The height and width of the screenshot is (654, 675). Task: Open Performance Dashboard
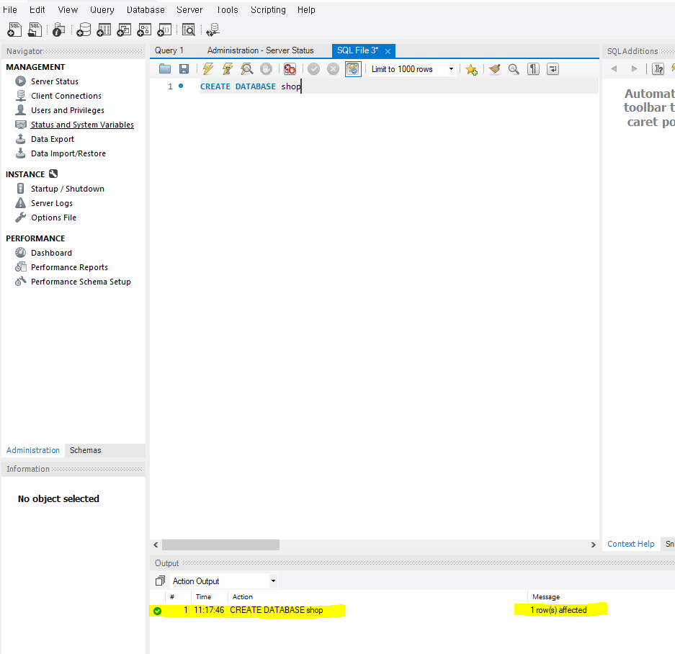[51, 253]
